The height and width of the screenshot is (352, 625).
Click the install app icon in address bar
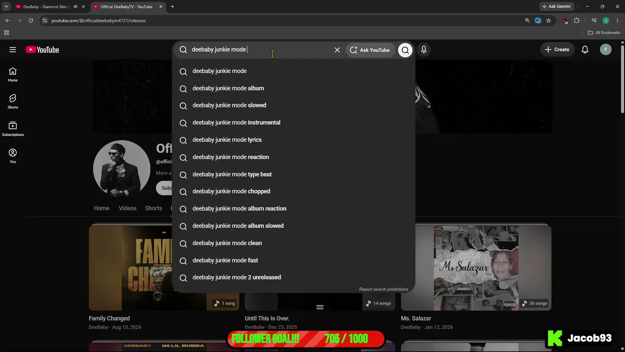click(538, 21)
